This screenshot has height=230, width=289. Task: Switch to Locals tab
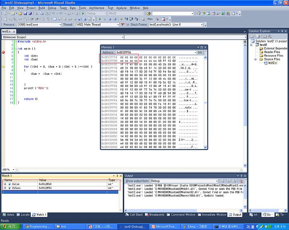[23, 214]
